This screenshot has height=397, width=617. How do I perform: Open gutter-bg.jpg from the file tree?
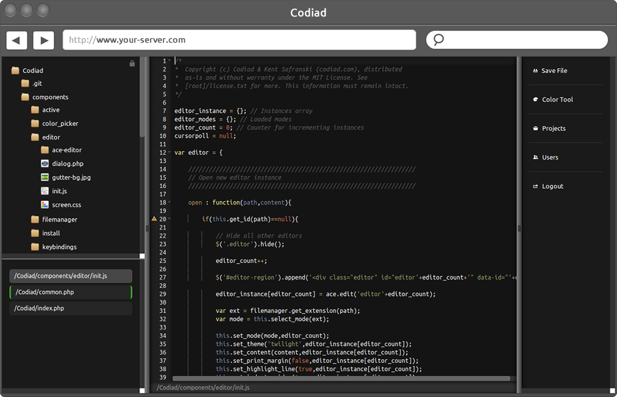[71, 178]
